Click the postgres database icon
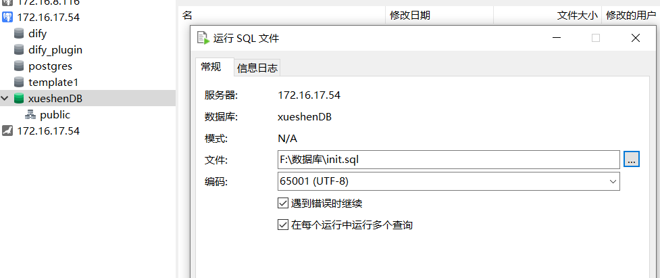Screen dimensions: 660x278 pyautogui.click(x=20, y=66)
